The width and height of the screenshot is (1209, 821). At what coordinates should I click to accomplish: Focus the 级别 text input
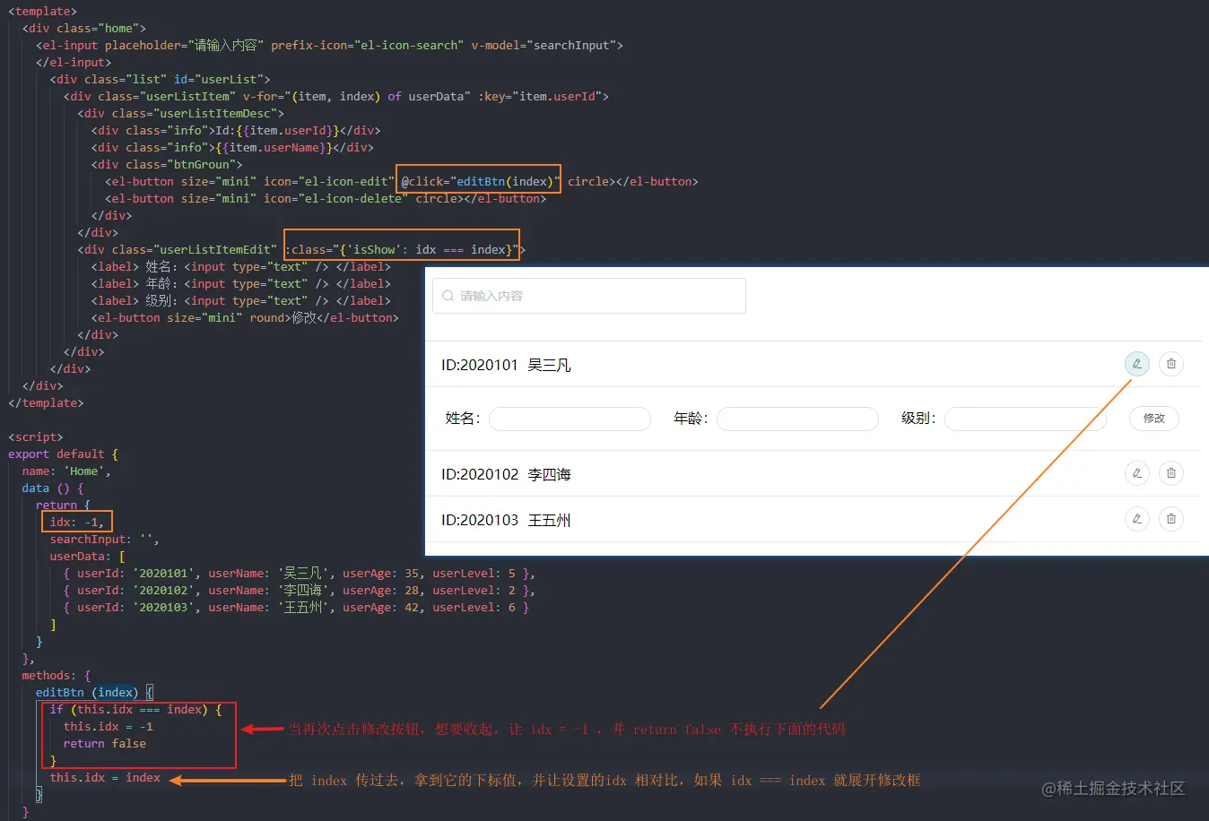tap(1025, 419)
